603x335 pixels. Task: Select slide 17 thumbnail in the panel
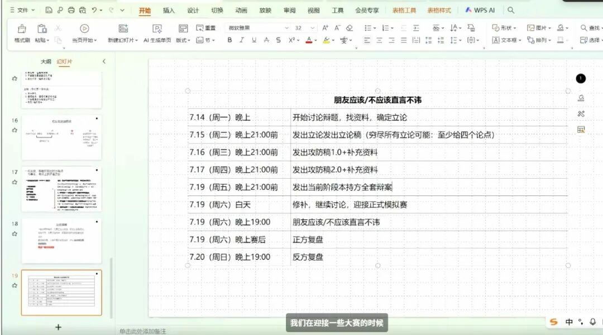click(61, 189)
